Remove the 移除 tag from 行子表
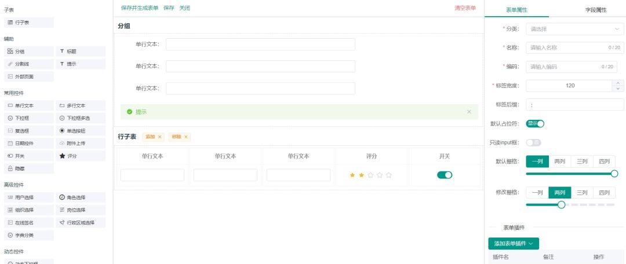Viewport: 626px width, 264px height. pyautogui.click(x=185, y=137)
